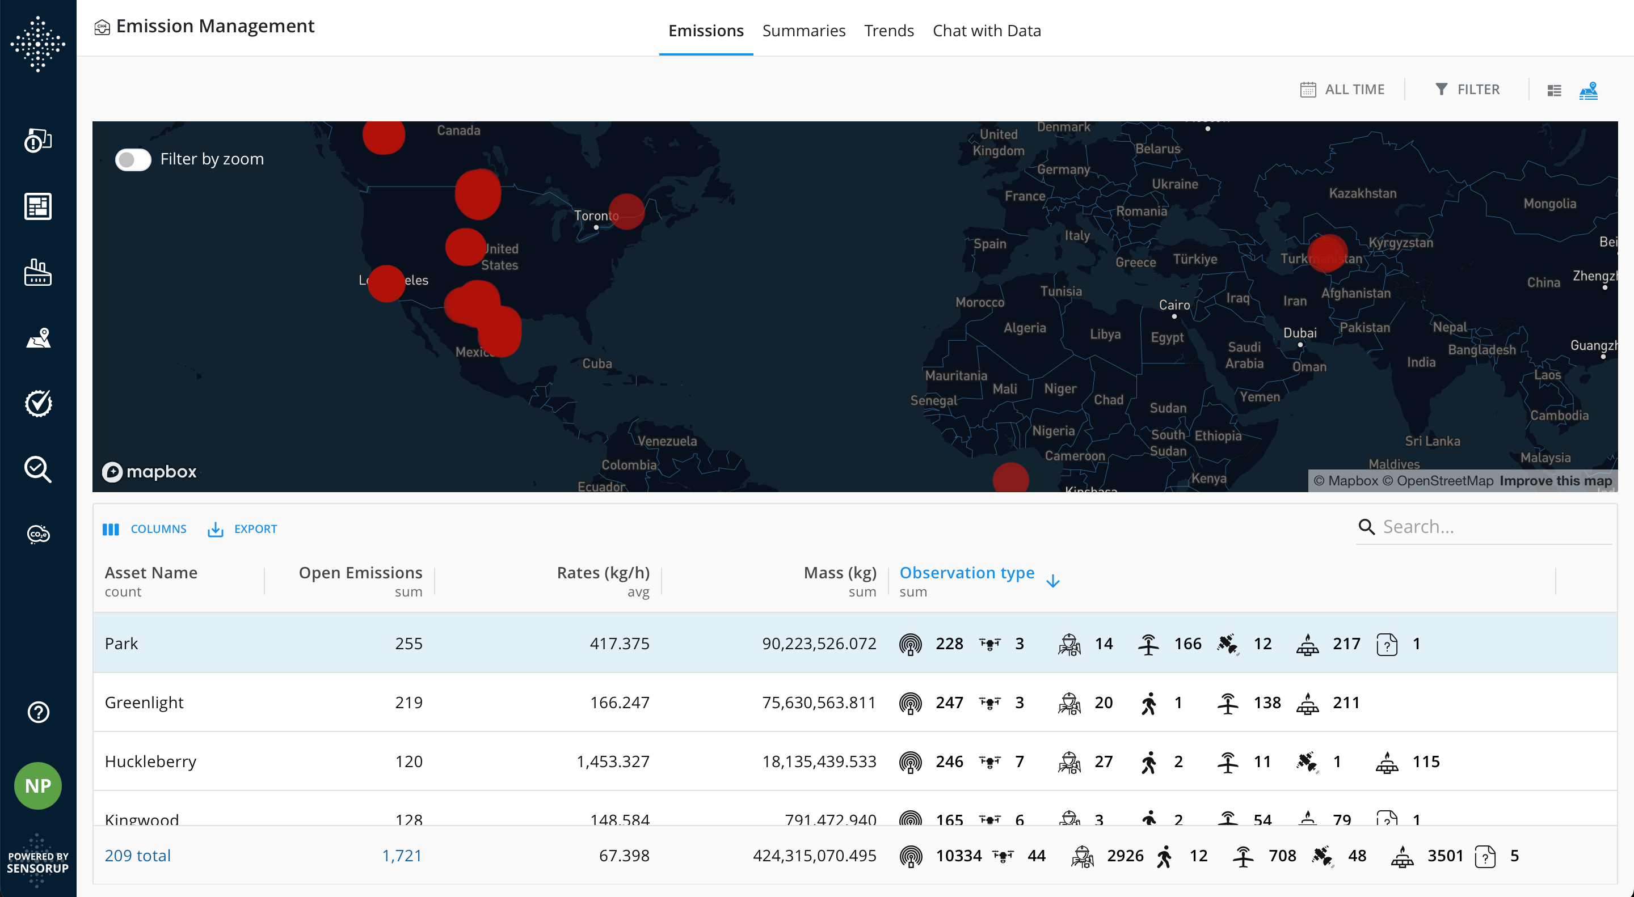Select the Kingwood asset row
Image resolution: width=1634 pixels, height=897 pixels.
[854, 808]
